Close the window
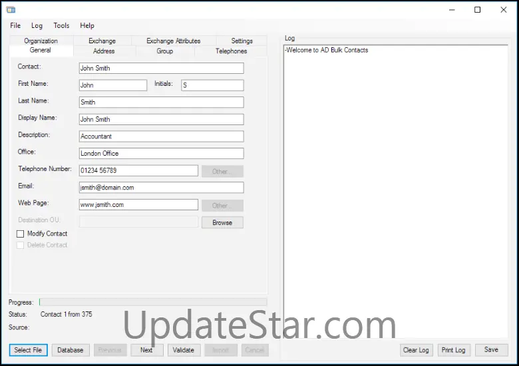The width and height of the screenshot is (519, 366). point(504,10)
